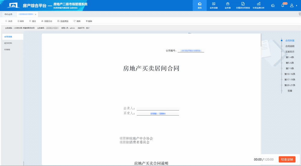Image resolution: width=301 pixels, height=166 pixels.
Task: Click 提交 to submit the contract
Action: [x=33, y=21]
